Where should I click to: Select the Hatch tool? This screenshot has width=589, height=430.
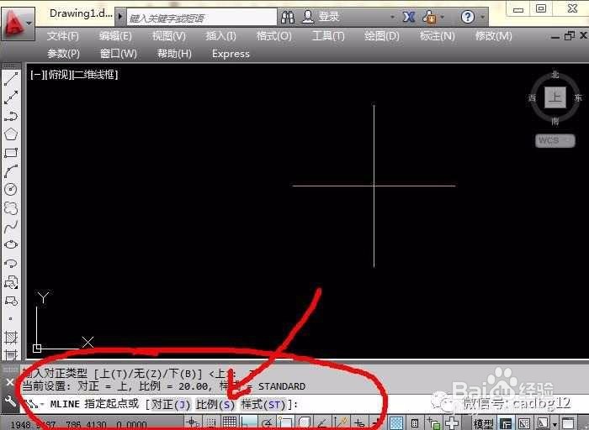click(x=11, y=338)
